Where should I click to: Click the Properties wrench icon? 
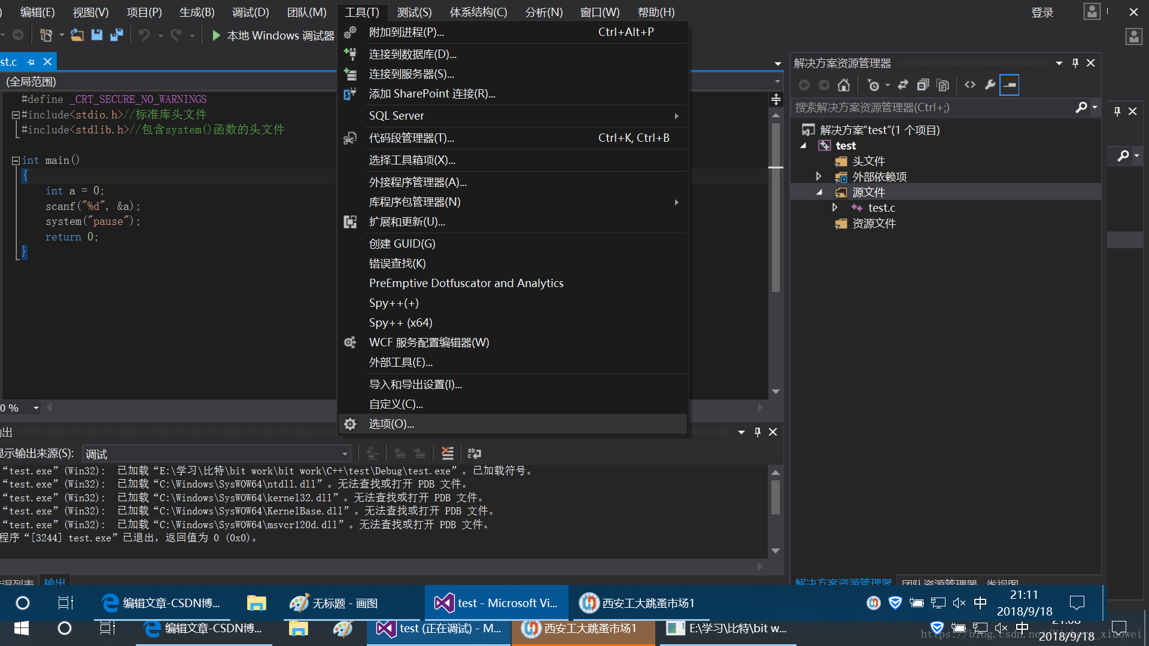pos(990,85)
